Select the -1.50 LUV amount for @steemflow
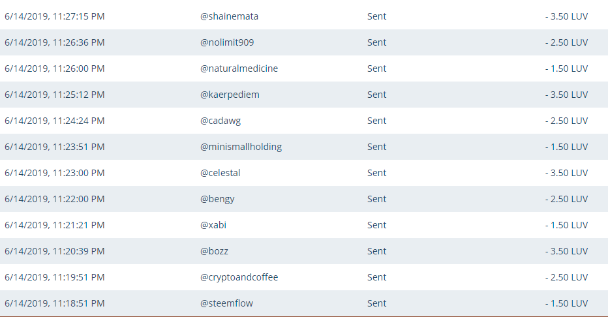 tap(566, 303)
